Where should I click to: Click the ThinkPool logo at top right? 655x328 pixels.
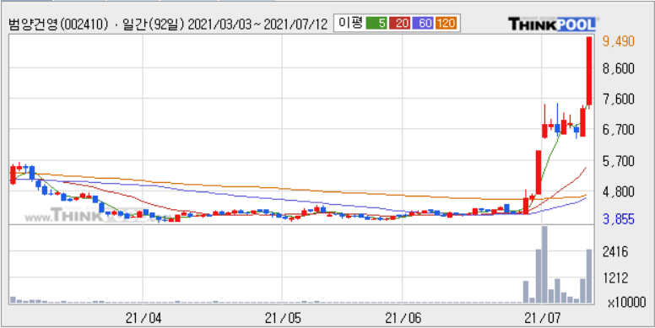(x=552, y=24)
